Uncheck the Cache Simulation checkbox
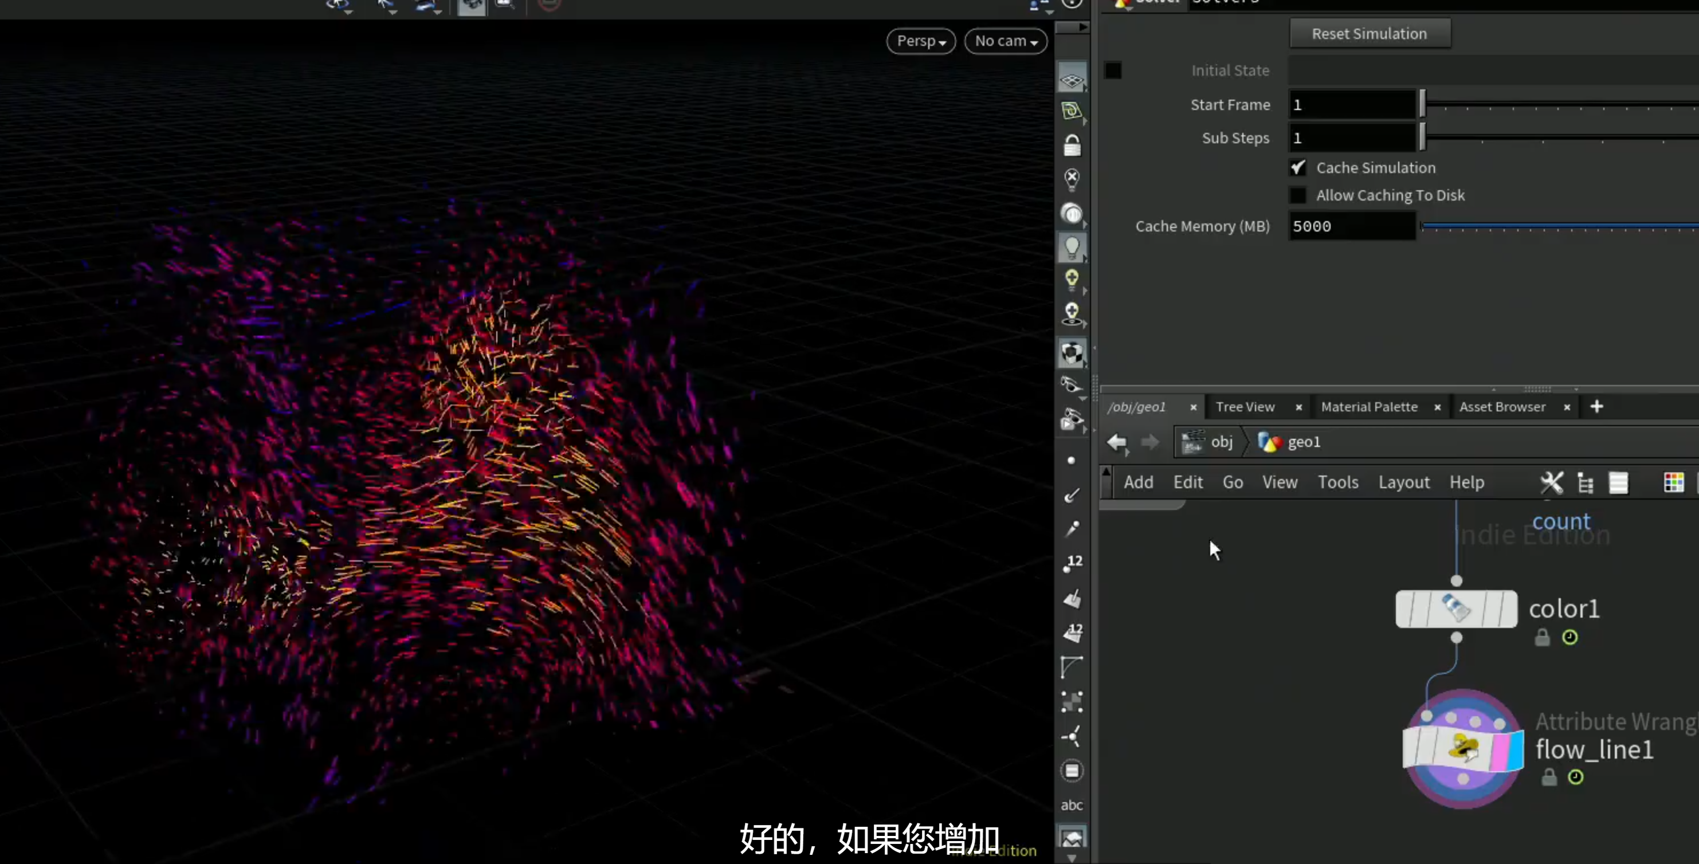This screenshot has width=1699, height=864. 1297,167
